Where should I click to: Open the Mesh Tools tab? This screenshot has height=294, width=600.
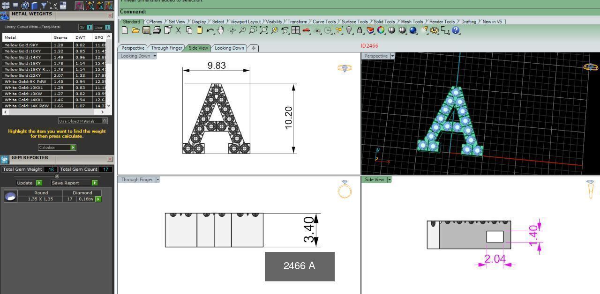point(412,22)
